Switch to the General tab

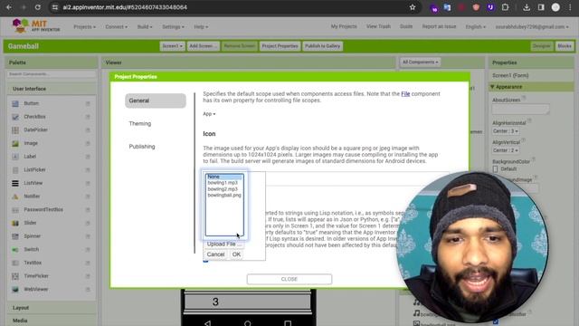pyautogui.click(x=156, y=101)
